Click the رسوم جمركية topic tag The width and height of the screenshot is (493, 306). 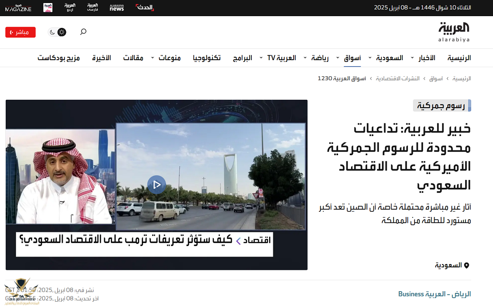pyautogui.click(x=441, y=105)
